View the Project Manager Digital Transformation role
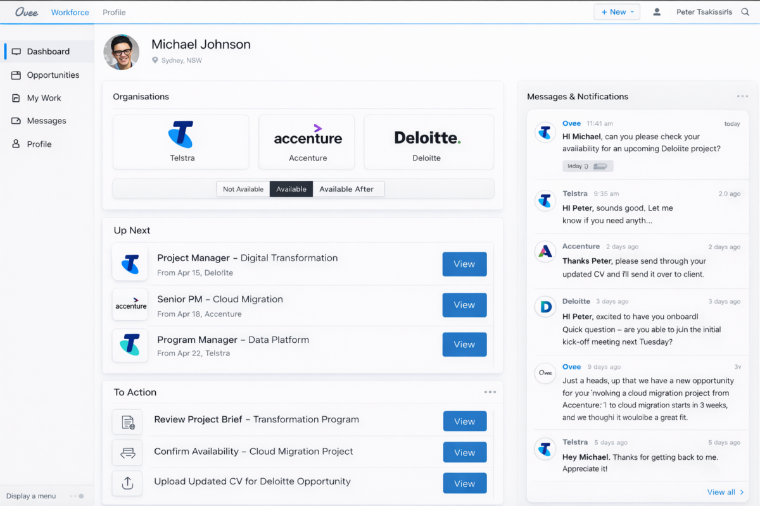Screen dimensions: 760x506 click(464, 264)
